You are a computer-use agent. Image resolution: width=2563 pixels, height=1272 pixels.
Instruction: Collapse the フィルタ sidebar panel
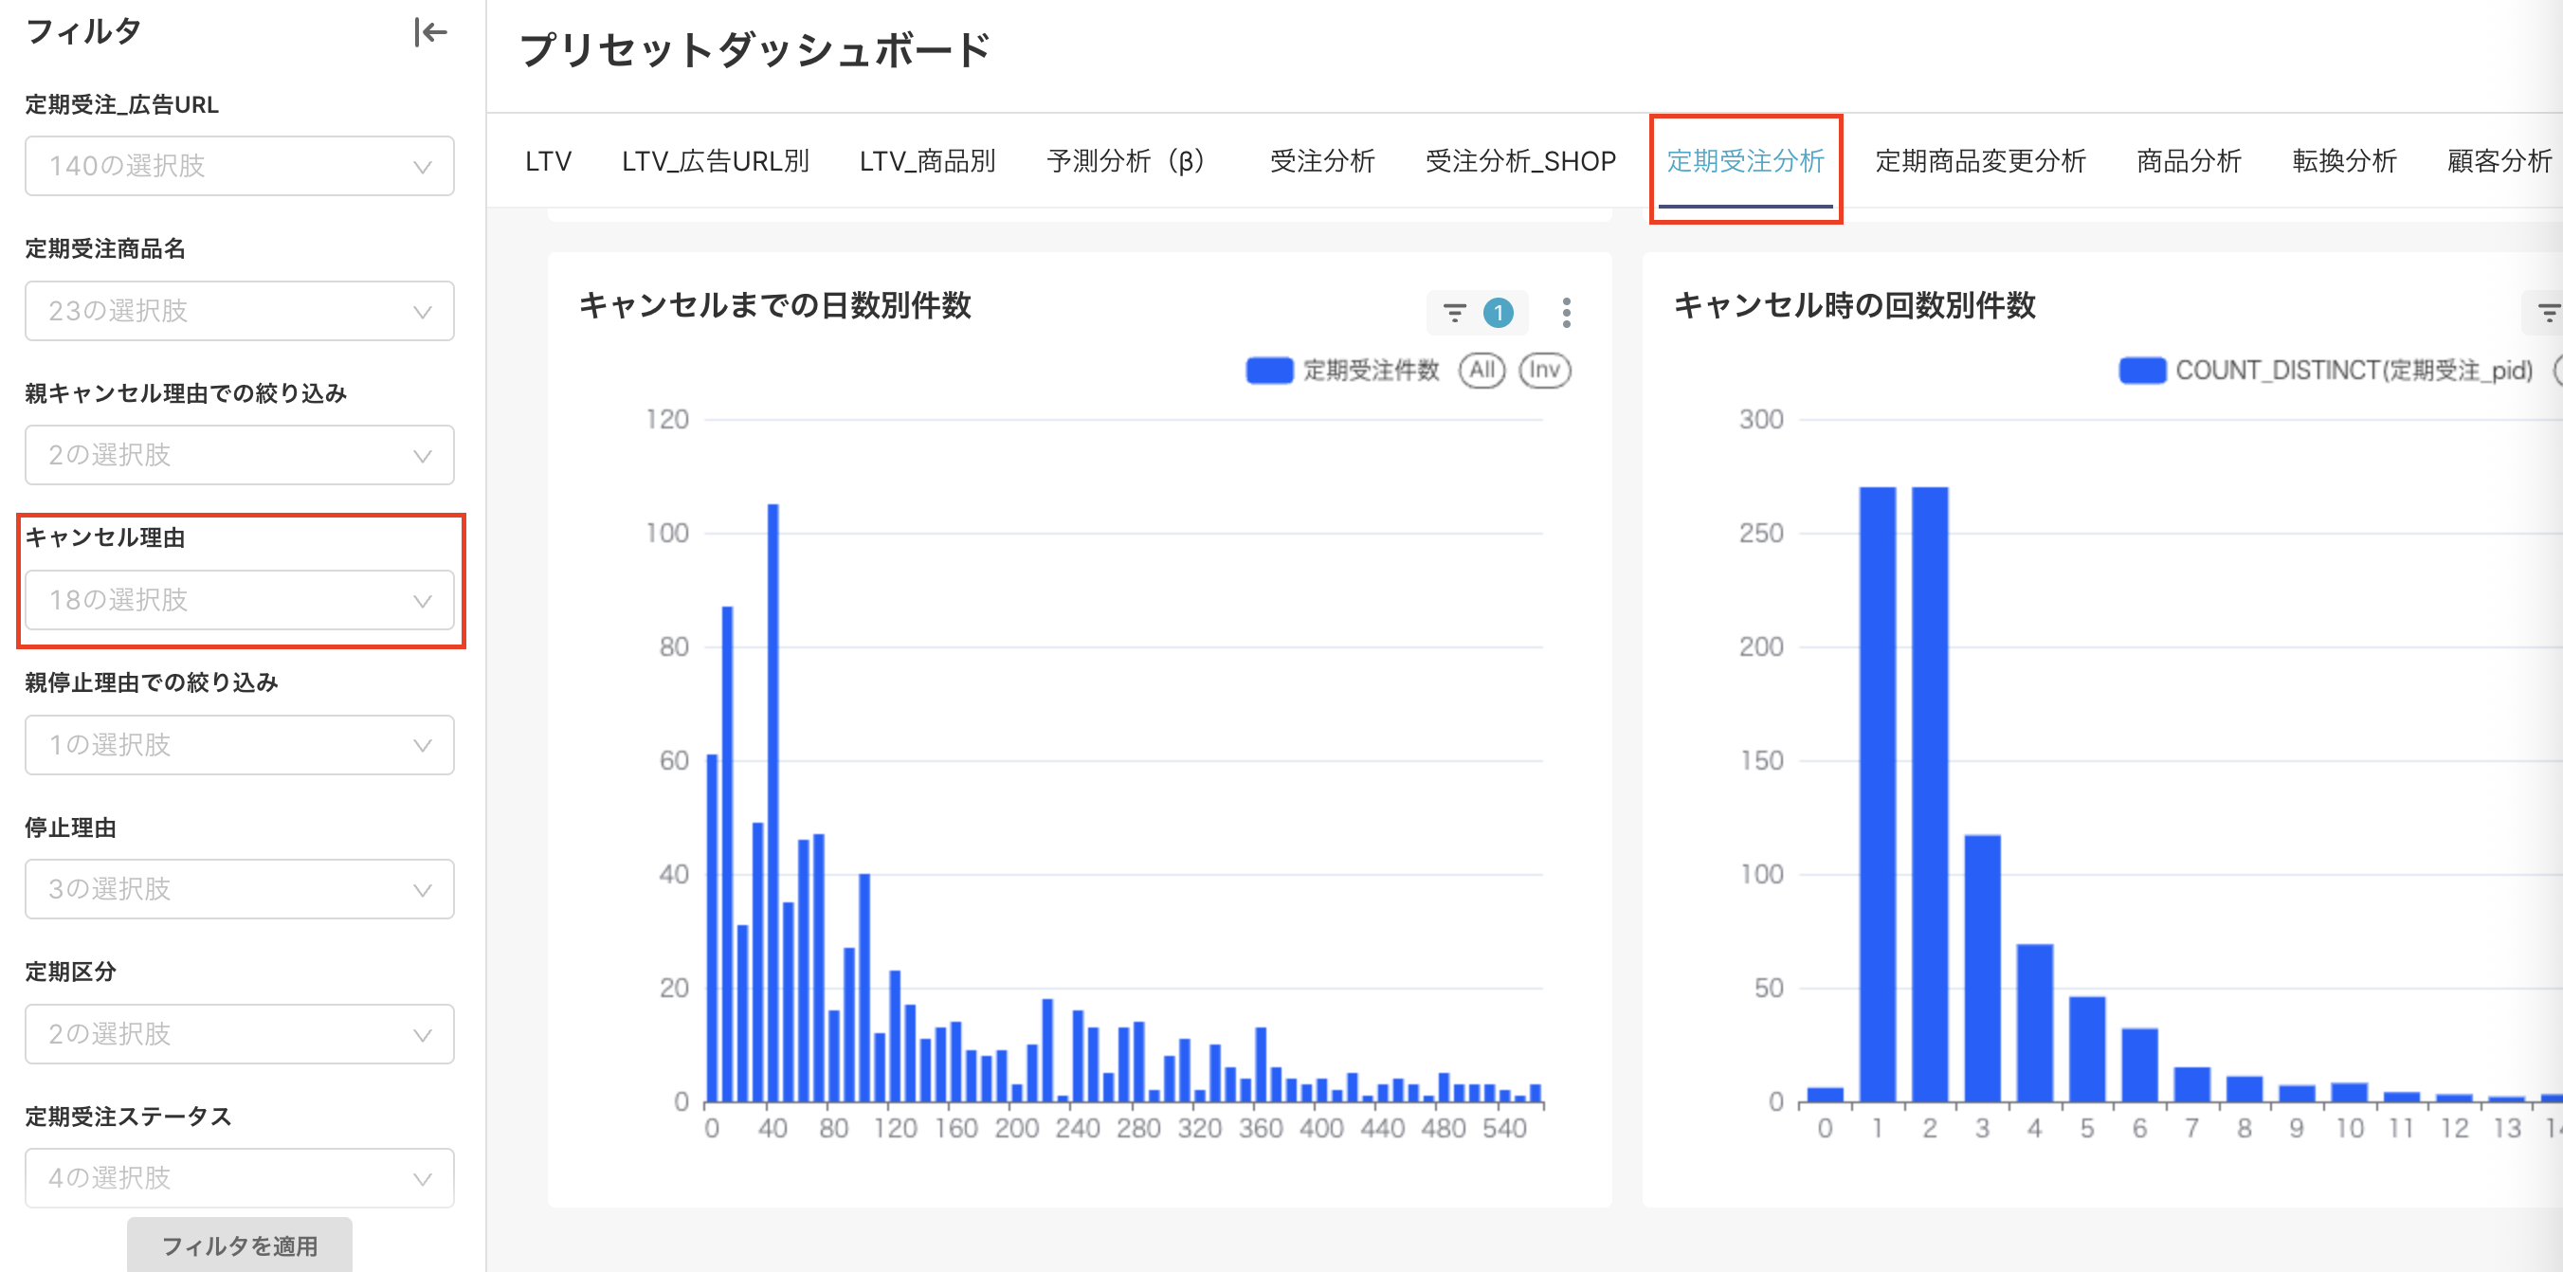click(429, 33)
